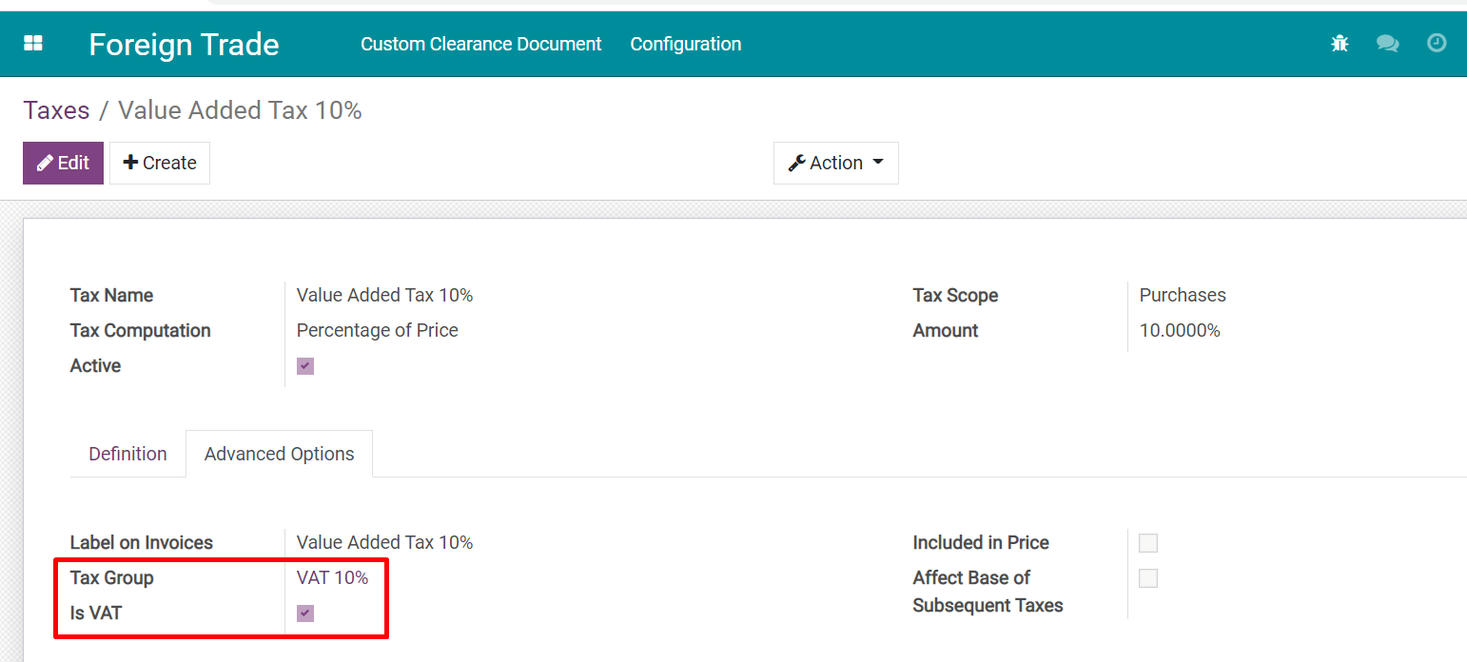1467x662 pixels.
Task: Toggle the Is VAT checkbox
Action: (x=305, y=613)
